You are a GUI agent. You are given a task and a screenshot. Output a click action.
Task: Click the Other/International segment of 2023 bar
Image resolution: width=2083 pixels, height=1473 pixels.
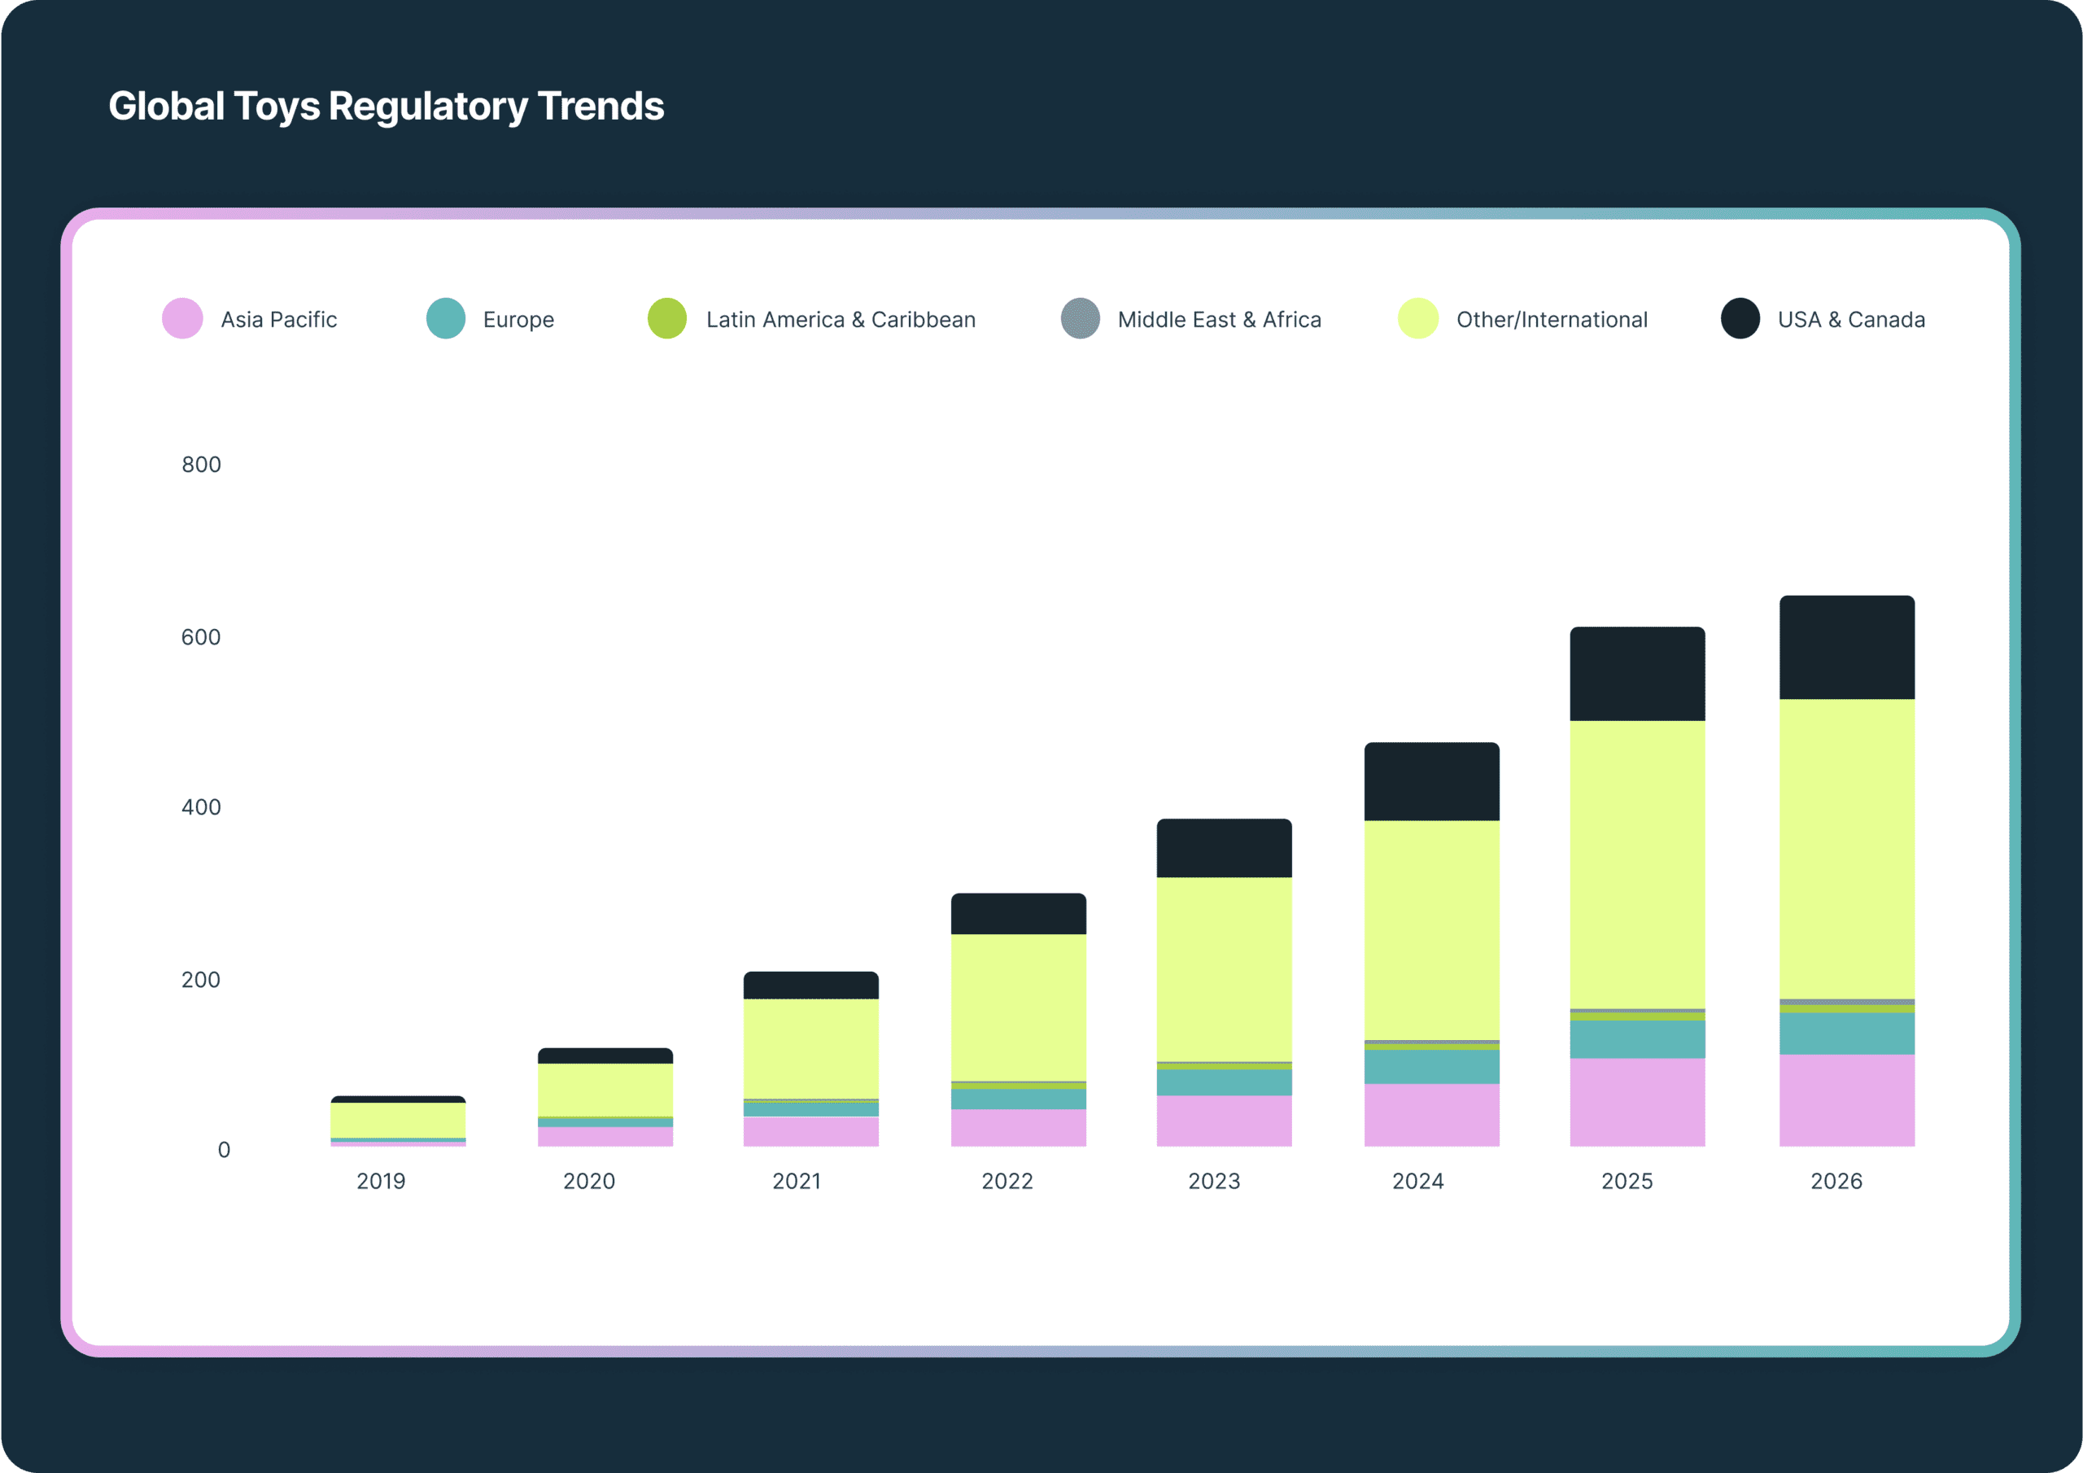(1224, 968)
